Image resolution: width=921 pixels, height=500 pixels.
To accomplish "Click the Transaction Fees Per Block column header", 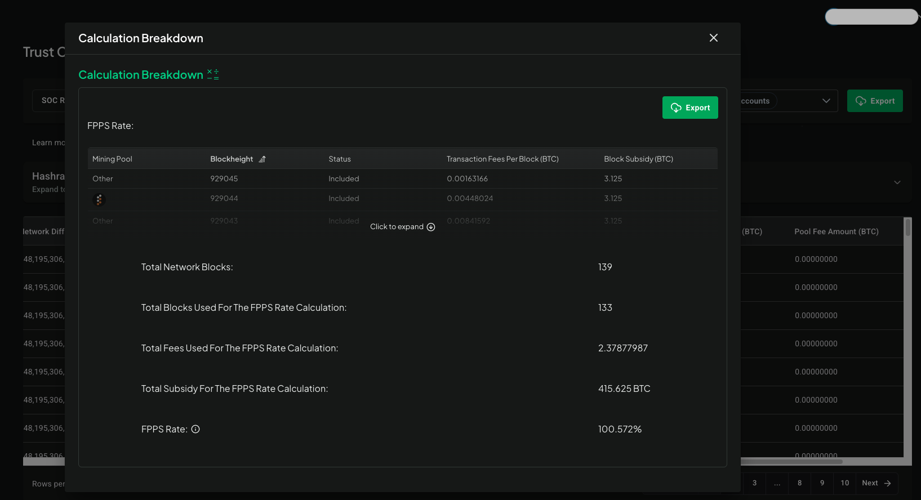I will click(x=502, y=159).
